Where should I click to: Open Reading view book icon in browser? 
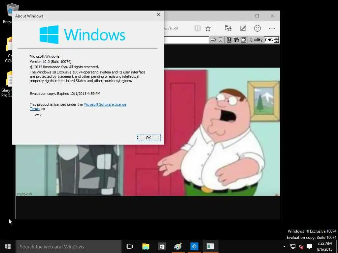197,28
